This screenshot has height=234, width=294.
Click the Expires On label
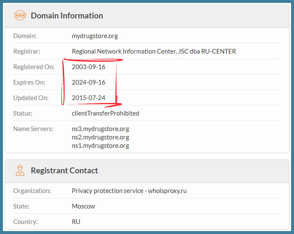29,82
